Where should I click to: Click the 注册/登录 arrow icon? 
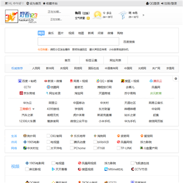(162, 4)
